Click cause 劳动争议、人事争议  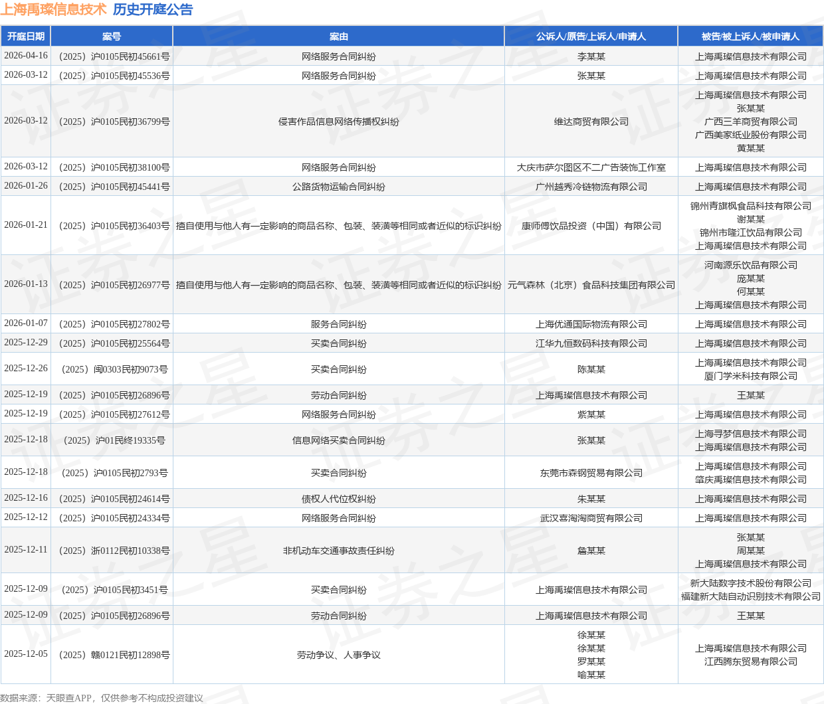[x=339, y=656]
